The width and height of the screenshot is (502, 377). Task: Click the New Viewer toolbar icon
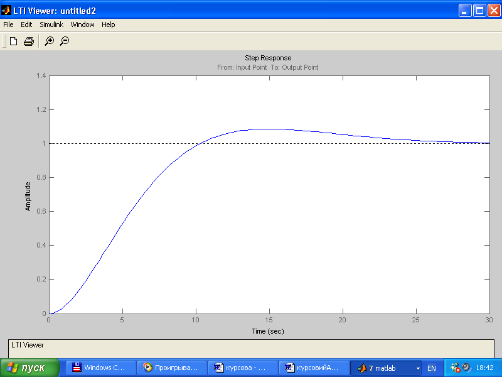coord(13,41)
